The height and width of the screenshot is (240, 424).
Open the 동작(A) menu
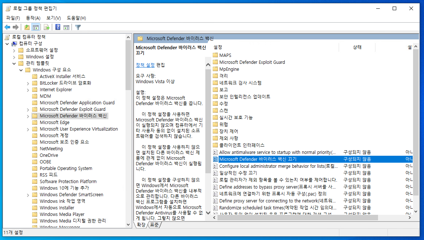(x=33, y=18)
